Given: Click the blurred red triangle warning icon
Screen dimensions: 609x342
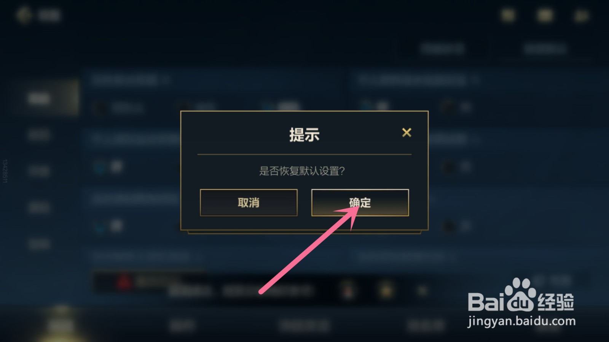Looking at the screenshot, I should click(124, 282).
